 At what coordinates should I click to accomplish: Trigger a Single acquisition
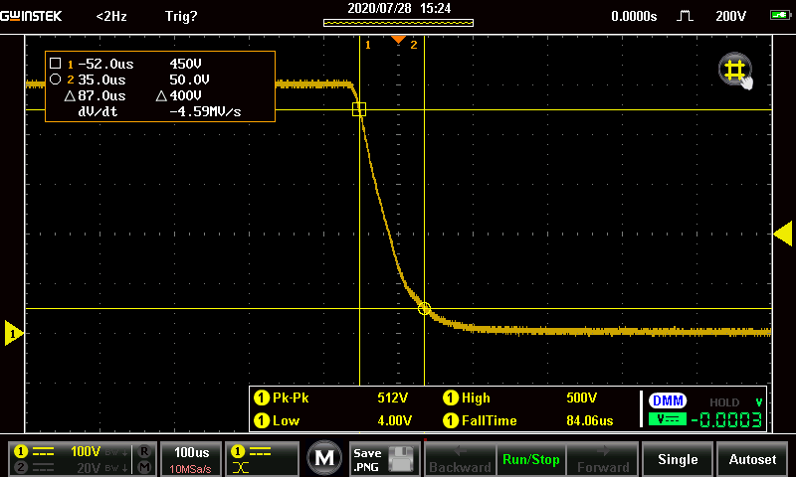pos(678,458)
